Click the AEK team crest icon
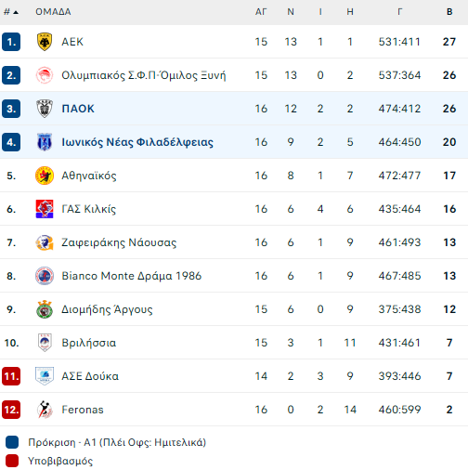468x470 pixels. point(45,42)
